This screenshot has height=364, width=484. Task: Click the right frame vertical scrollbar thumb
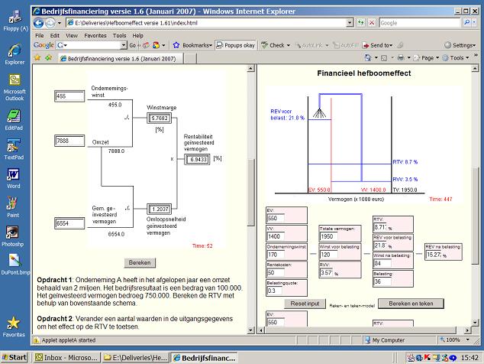[476, 216]
